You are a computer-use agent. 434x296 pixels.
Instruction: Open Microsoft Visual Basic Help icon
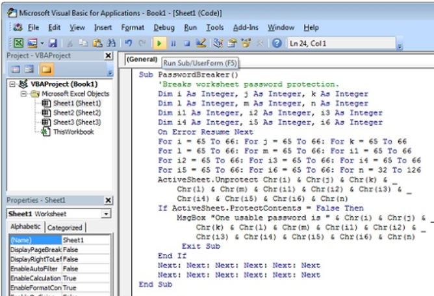(277, 43)
